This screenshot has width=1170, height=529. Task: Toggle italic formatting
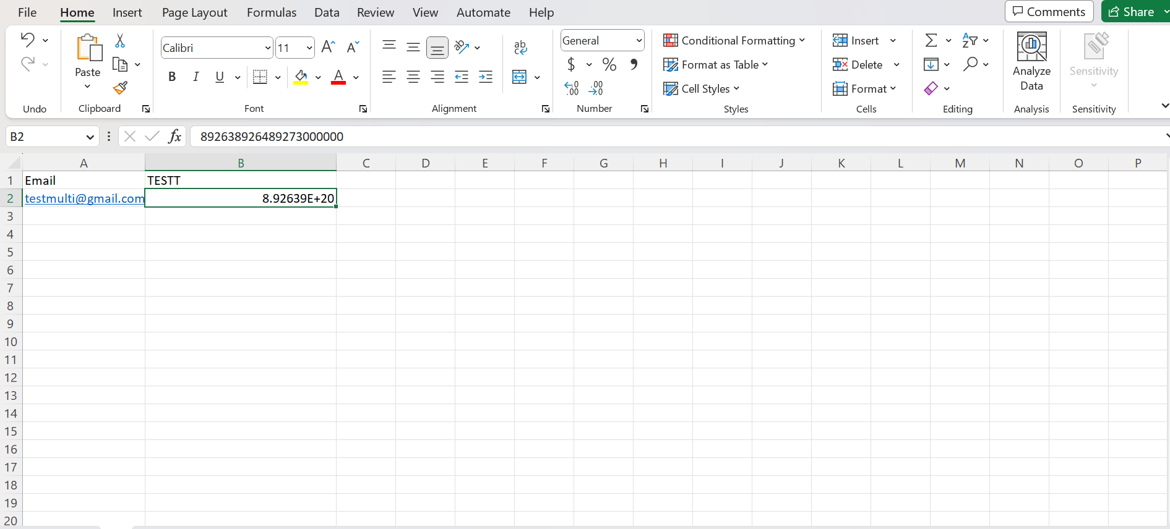(196, 77)
